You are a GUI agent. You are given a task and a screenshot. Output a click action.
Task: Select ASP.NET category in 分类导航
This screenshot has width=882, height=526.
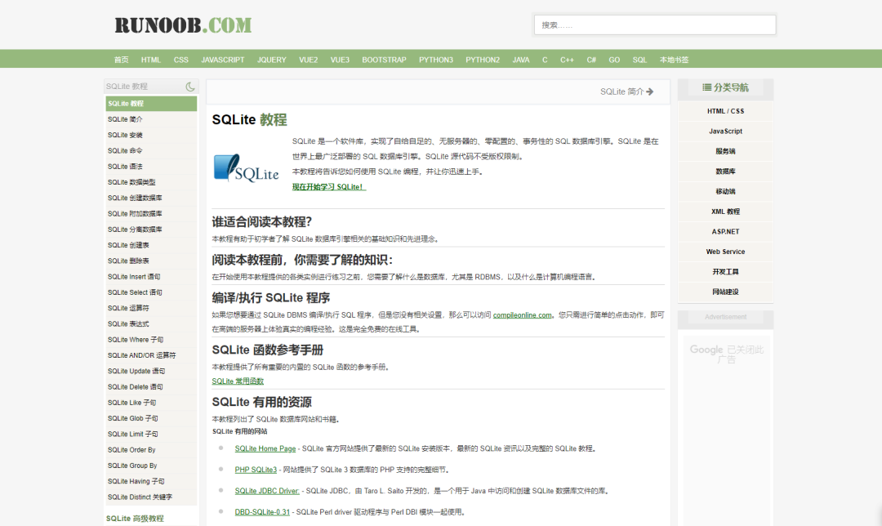click(x=726, y=232)
